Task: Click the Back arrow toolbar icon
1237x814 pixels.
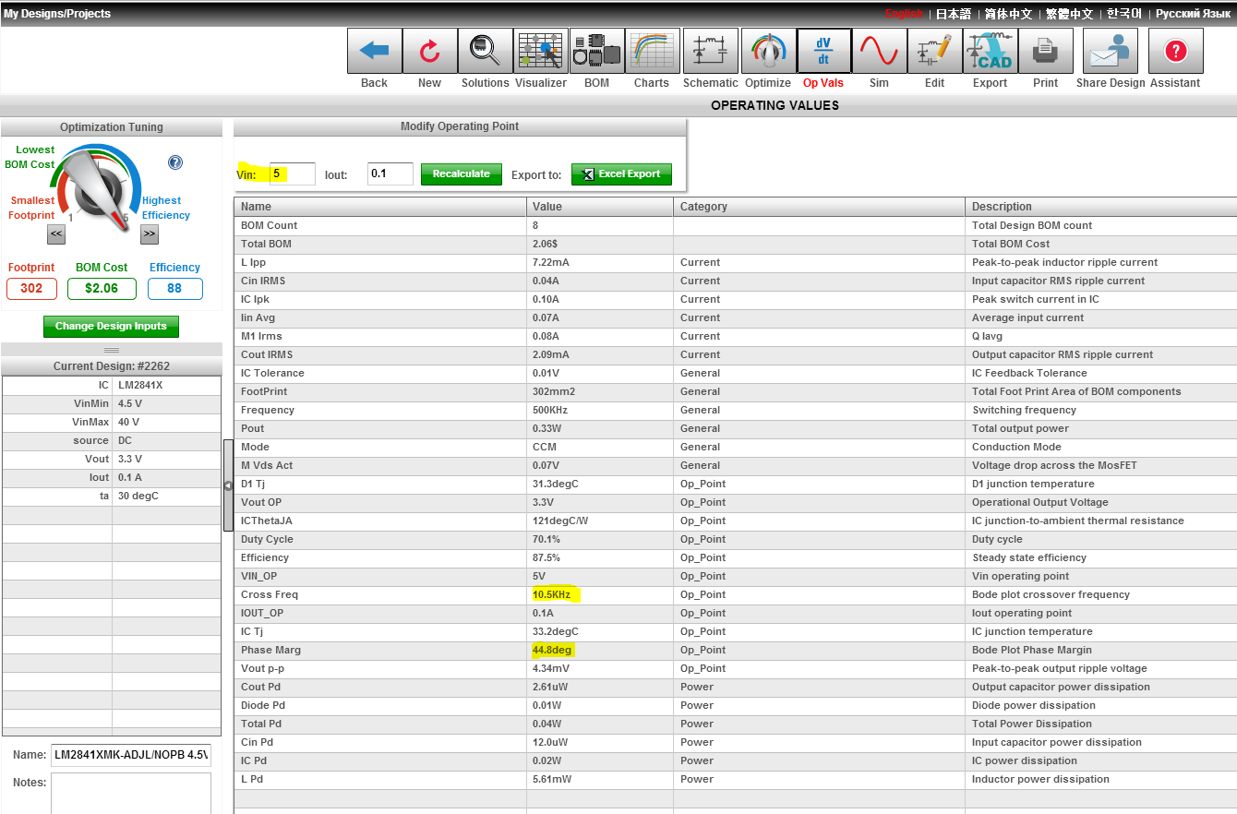Action: pyautogui.click(x=374, y=51)
